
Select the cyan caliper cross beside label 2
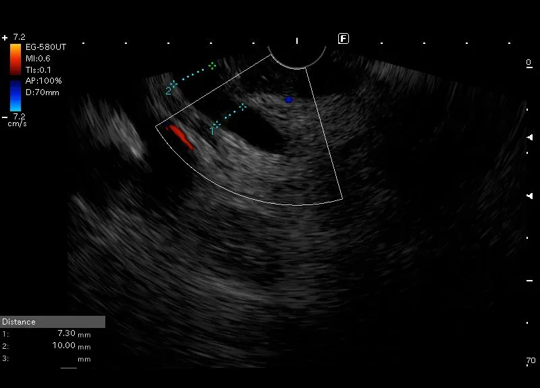coord(173,84)
